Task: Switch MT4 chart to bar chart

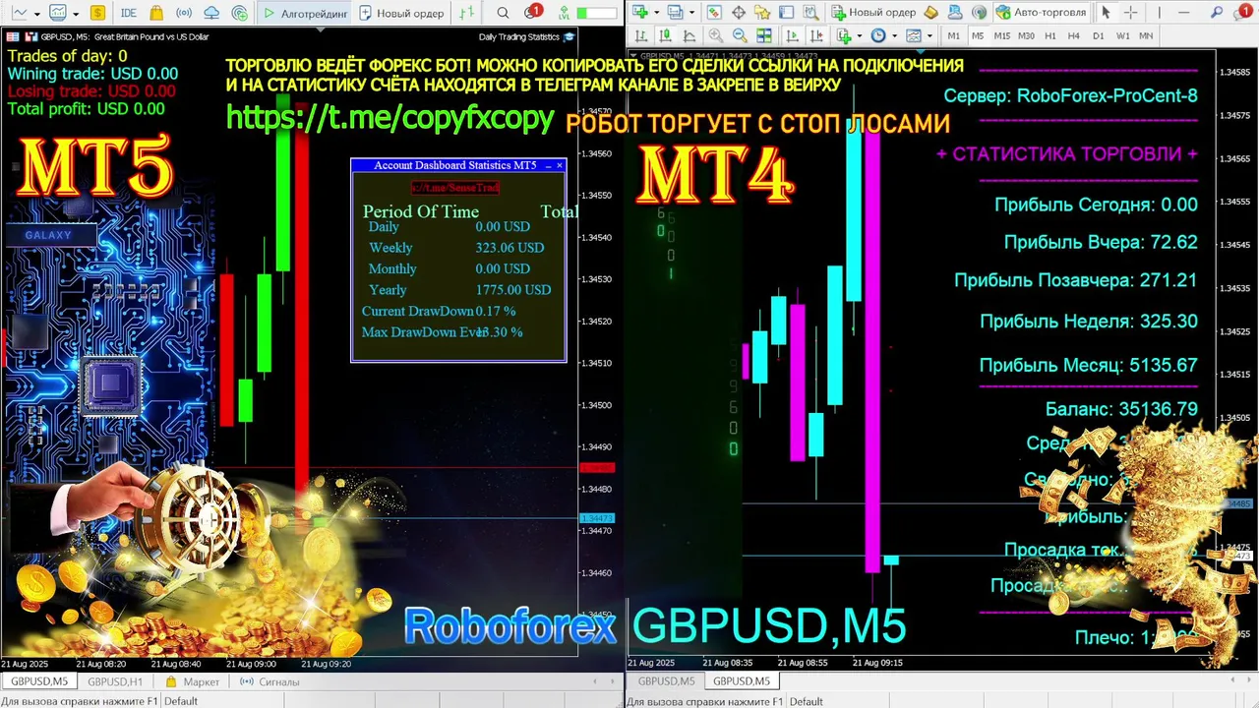Action: pos(640,35)
